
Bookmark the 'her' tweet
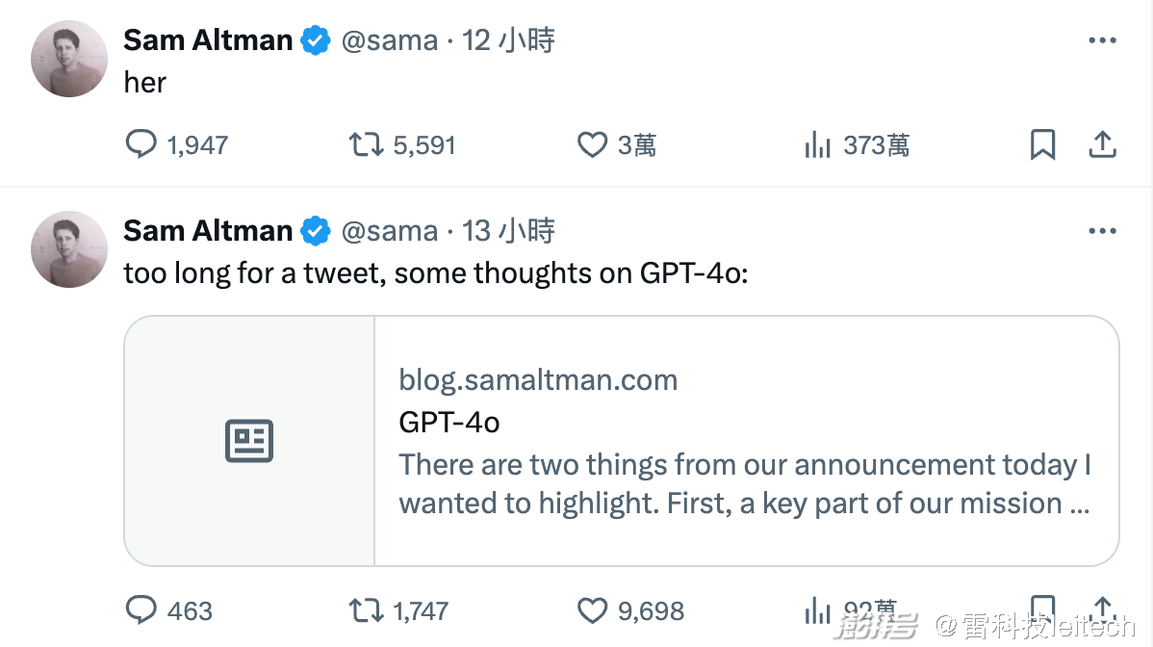(x=1042, y=144)
